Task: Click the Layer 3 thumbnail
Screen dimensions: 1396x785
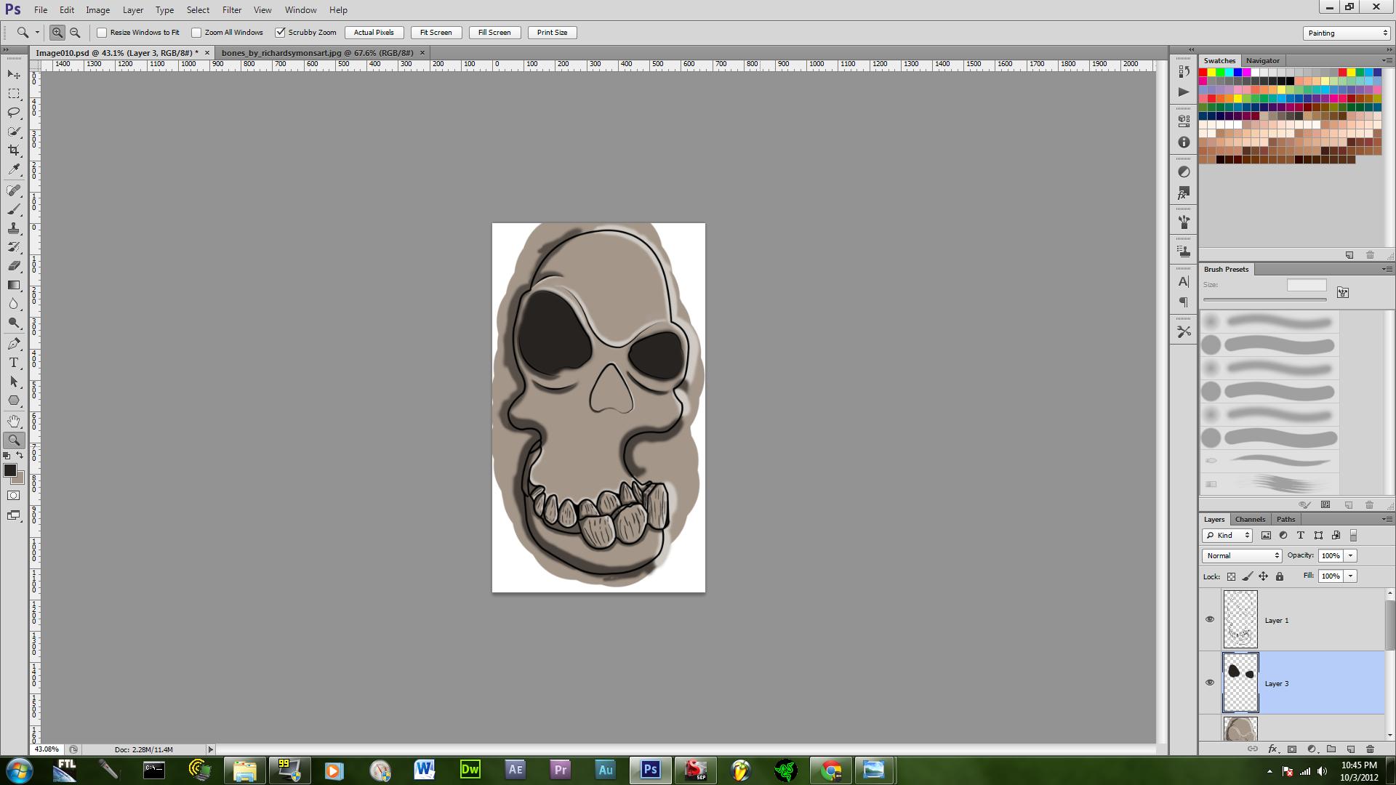Action: 1240,683
